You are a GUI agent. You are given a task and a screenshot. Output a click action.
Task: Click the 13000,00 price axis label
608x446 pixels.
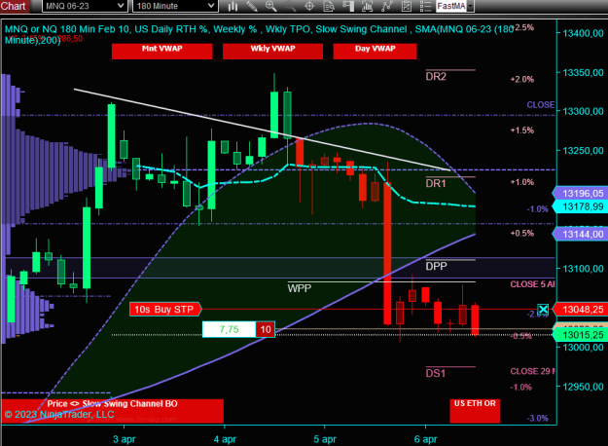(x=583, y=348)
